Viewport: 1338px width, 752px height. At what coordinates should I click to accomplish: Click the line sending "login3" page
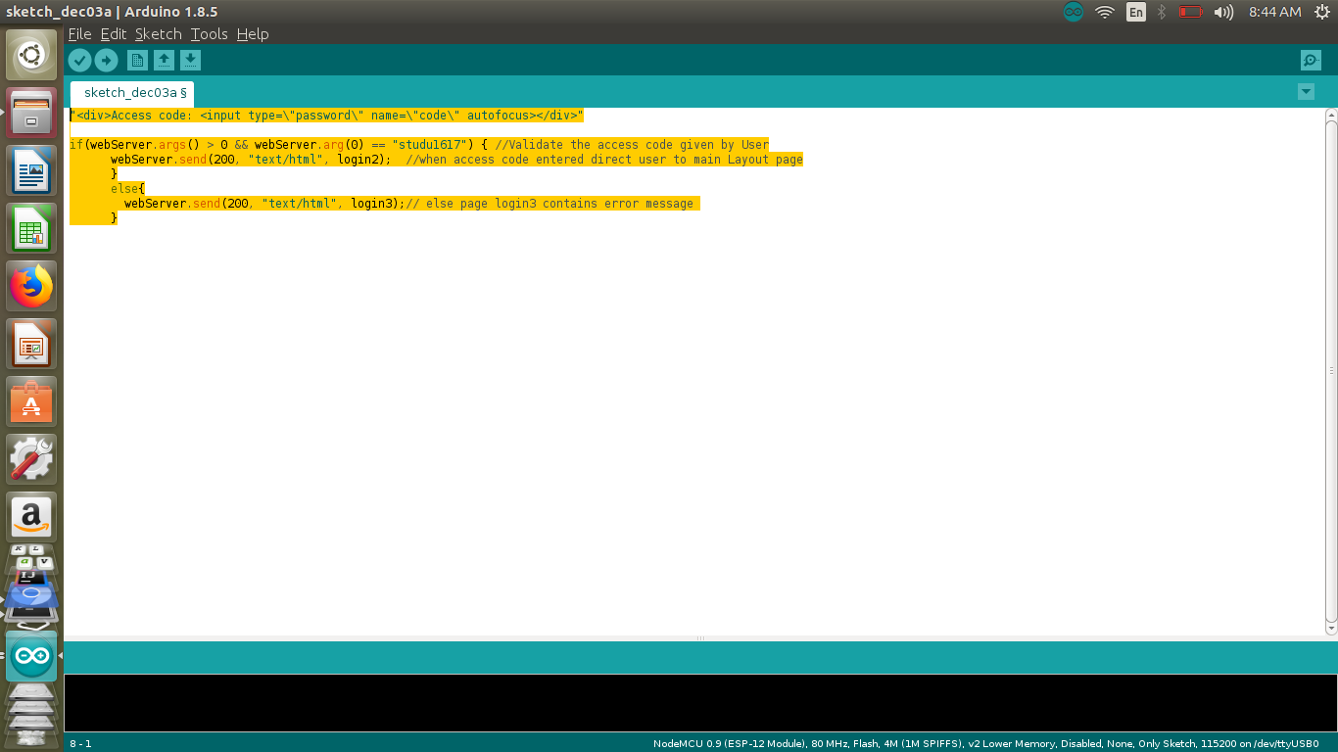pyautogui.click(x=411, y=203)
